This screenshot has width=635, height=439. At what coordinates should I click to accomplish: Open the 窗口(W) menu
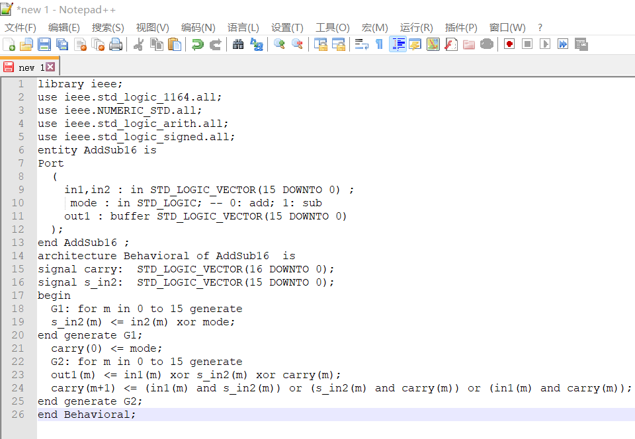pos(507,28)
